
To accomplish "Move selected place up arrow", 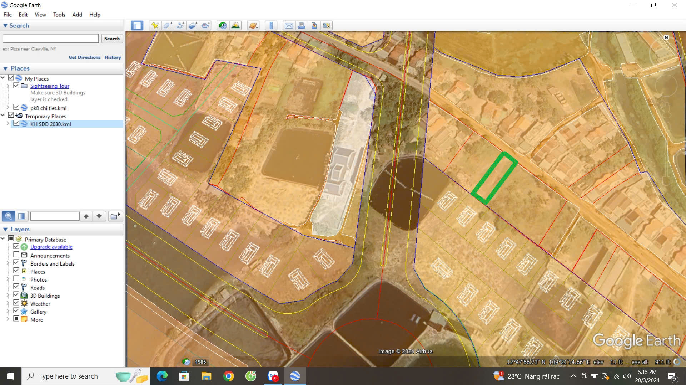I will pos(86,216).
